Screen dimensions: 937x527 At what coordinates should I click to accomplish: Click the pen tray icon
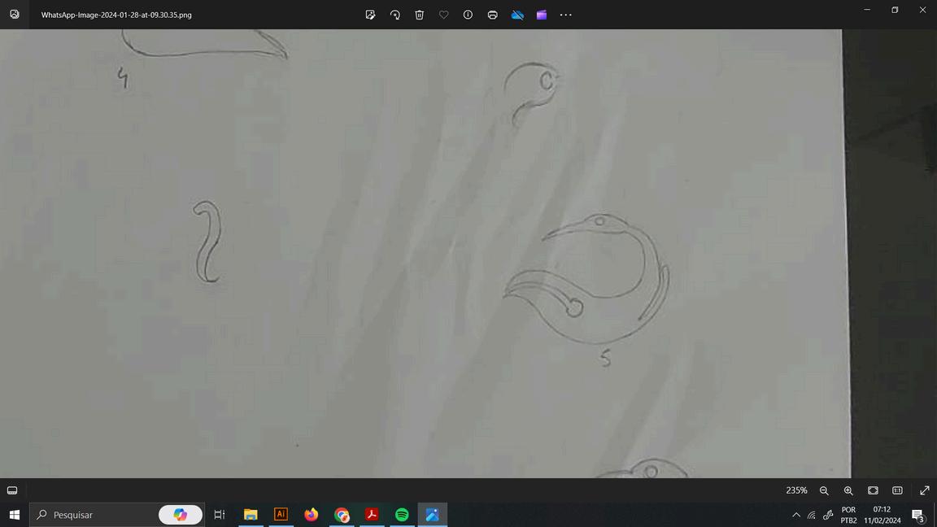pyautogui.click(x=828, y=515)
